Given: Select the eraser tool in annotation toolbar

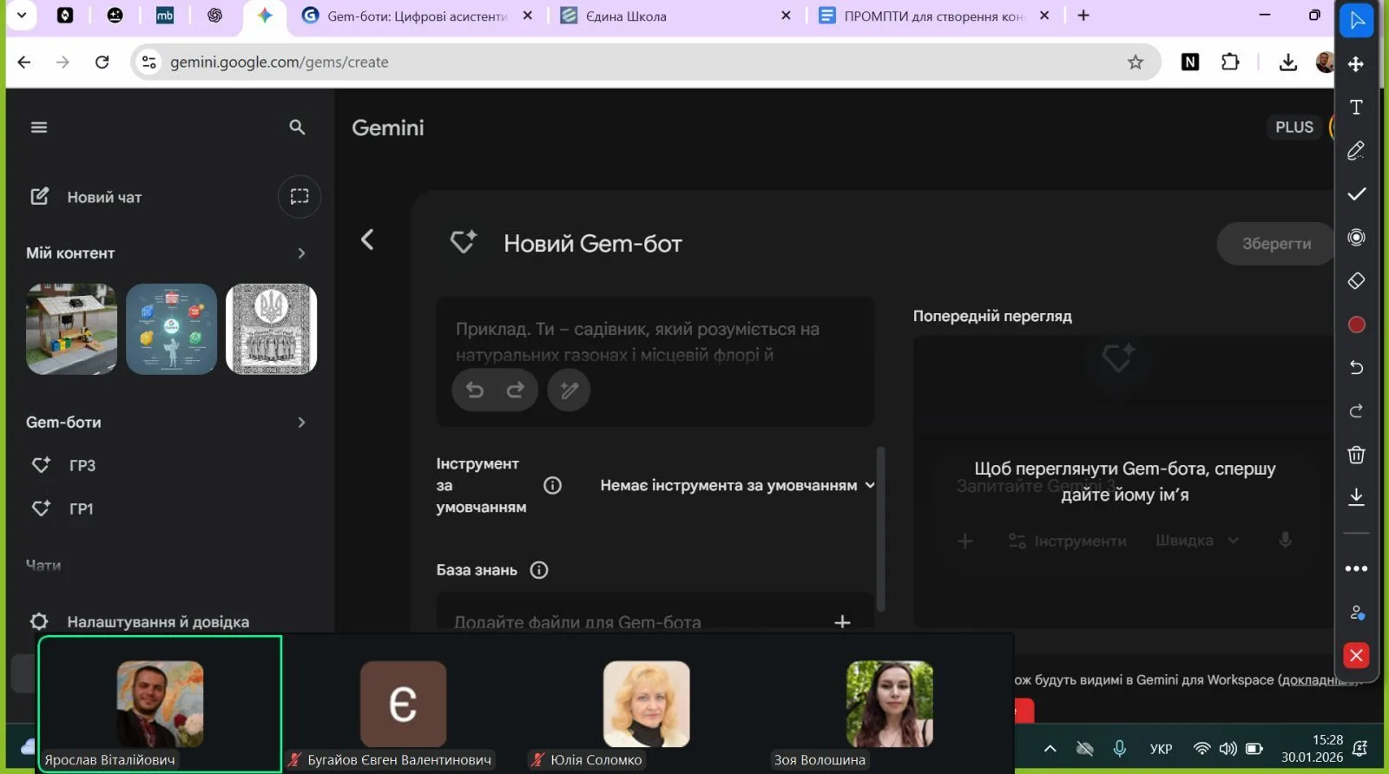Looking at the screenshot, I should pyautogui.click(x=1356, y=281).
